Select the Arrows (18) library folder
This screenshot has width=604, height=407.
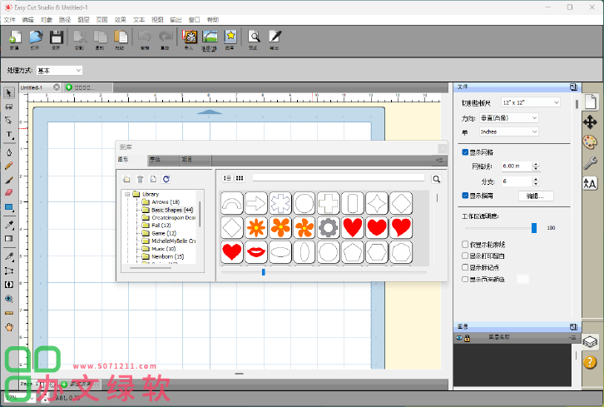click(x=166, y=202)
